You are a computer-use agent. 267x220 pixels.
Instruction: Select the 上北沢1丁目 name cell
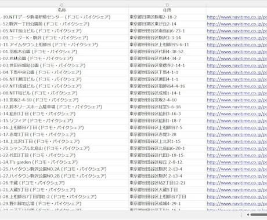coord(64,141)
